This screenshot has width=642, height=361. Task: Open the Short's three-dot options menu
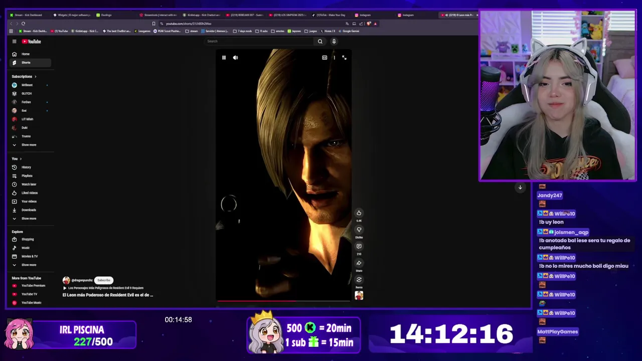pos(335,58)
